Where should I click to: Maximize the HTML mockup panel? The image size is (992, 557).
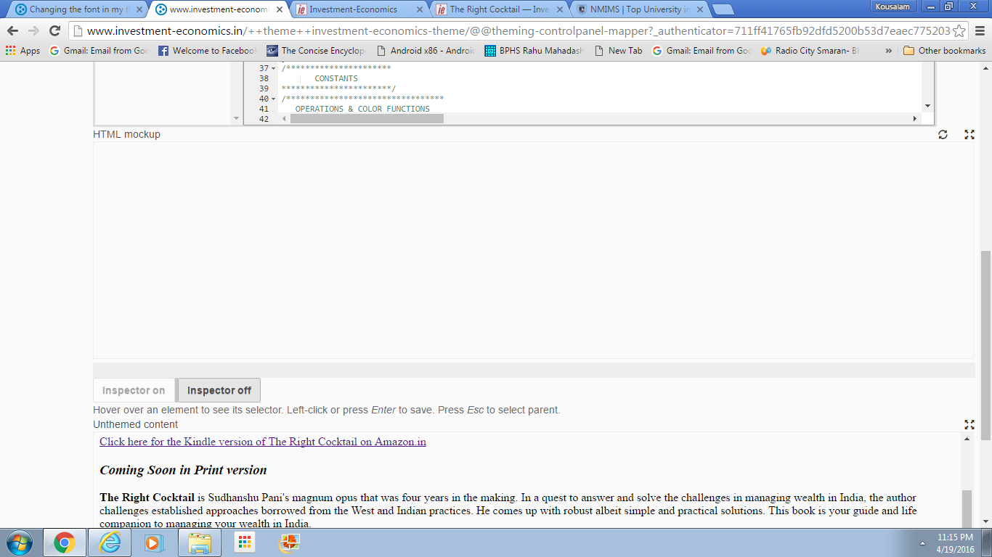969,134
